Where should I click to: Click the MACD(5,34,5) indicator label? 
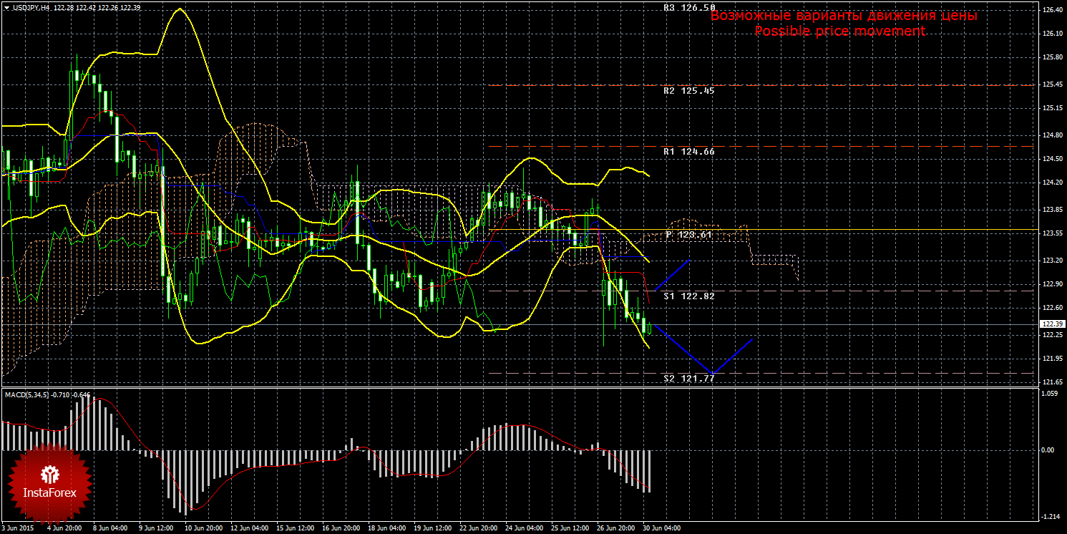[x=29, y=394]
